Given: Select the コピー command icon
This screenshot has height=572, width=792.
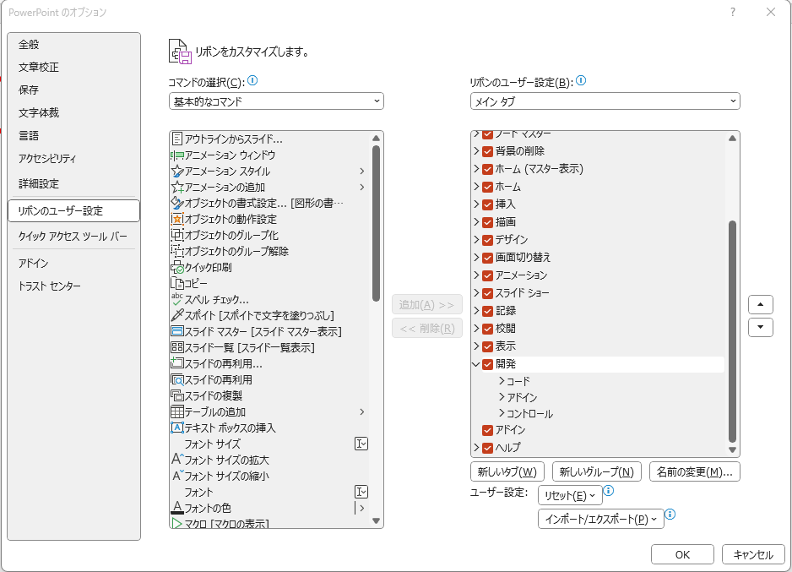Looking at the screenshot, I should click(177, 284).
